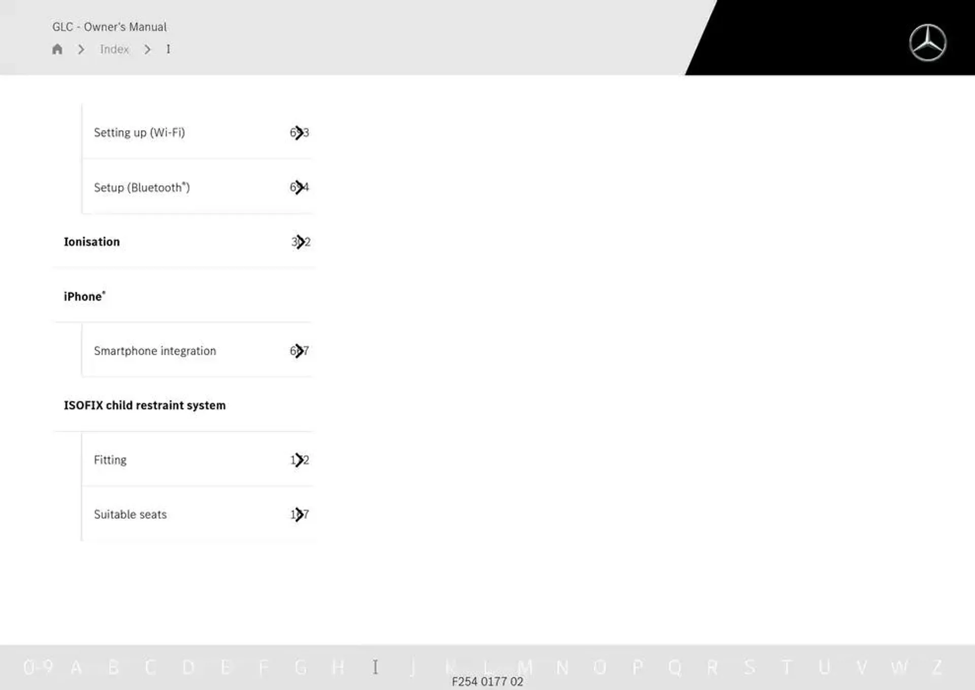Click the home icon in breadcrumb
Image resolution: width=975 pixels, height=690 pixels.
tap(57, 49)
